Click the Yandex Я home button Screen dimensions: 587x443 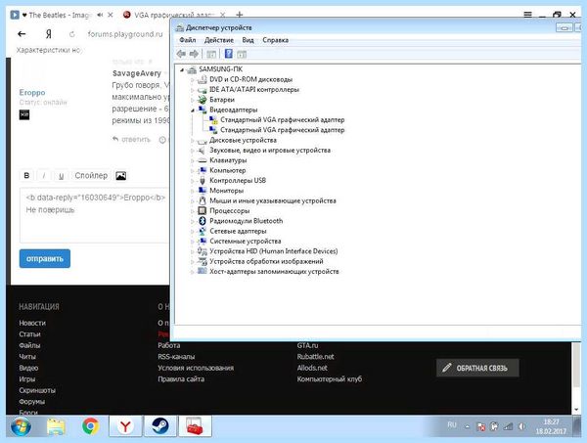(49, 34)
